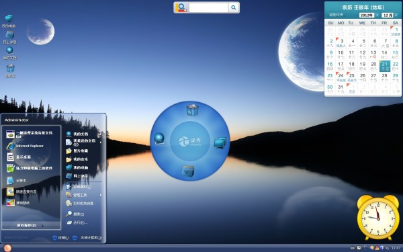Viewport: 403px width, 252px height.
Task: Click the globe icon in the circular launcher
Action: (x=159, y=138)
